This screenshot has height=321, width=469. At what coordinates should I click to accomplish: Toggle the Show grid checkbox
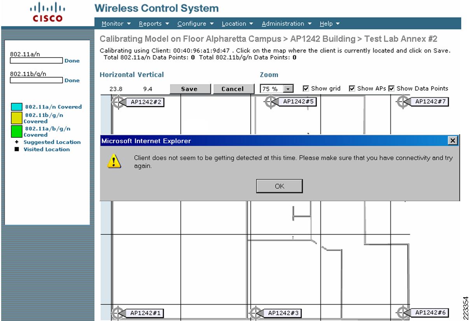(x=306, y=89)
